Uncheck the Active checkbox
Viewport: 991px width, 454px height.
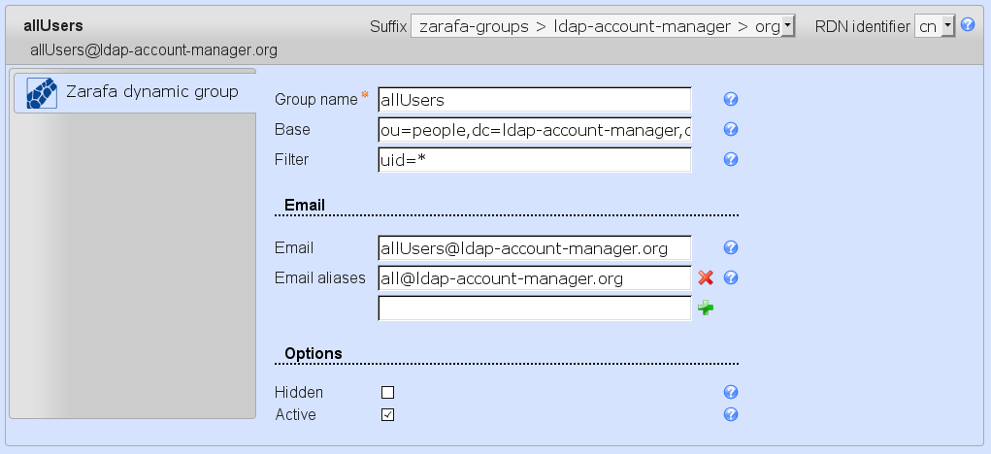point(388,415)
